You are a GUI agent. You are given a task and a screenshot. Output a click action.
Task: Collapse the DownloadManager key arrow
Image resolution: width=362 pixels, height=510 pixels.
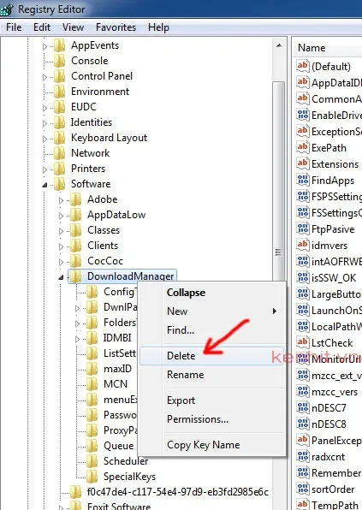pos(61,277)
